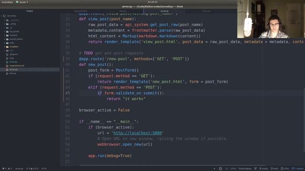Click 'validate_on_submit' on line 45
The image size is (305, 171).
136,93
